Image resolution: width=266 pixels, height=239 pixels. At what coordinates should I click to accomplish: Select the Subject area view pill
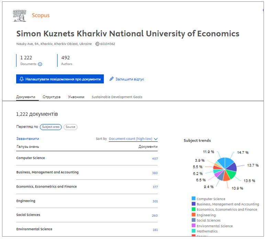click(51, 127)
